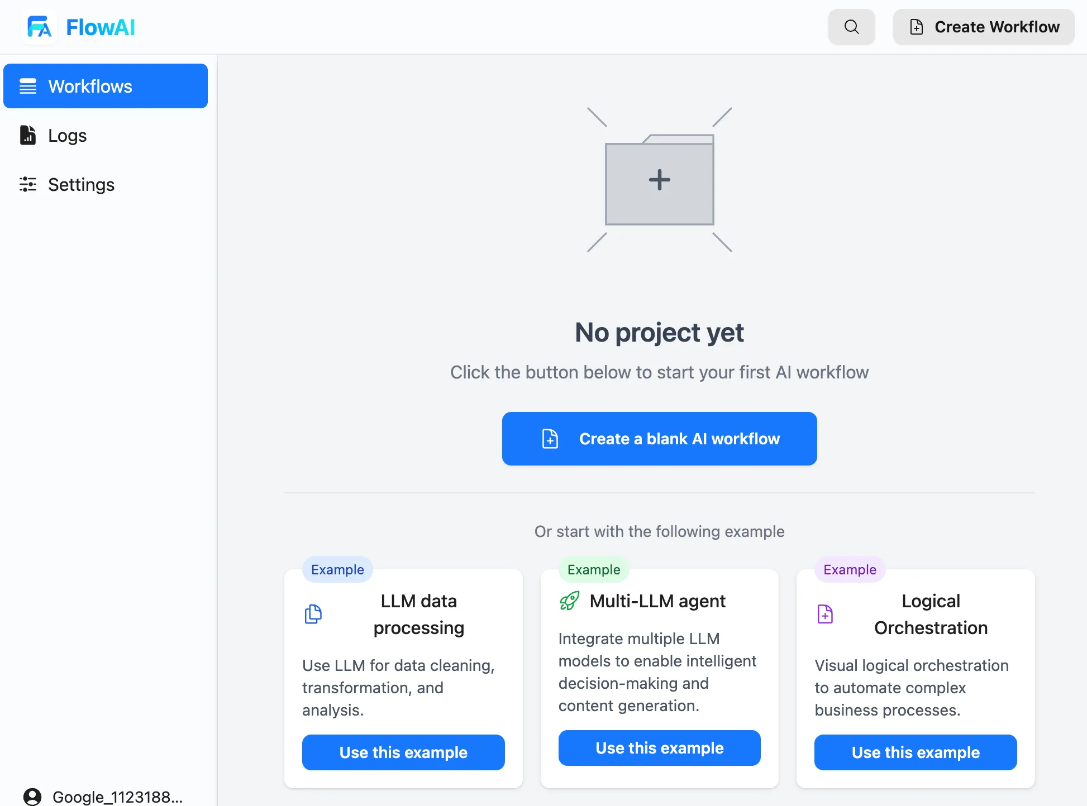Click Use this example for Multi-LLM agent

click(659, 747)
